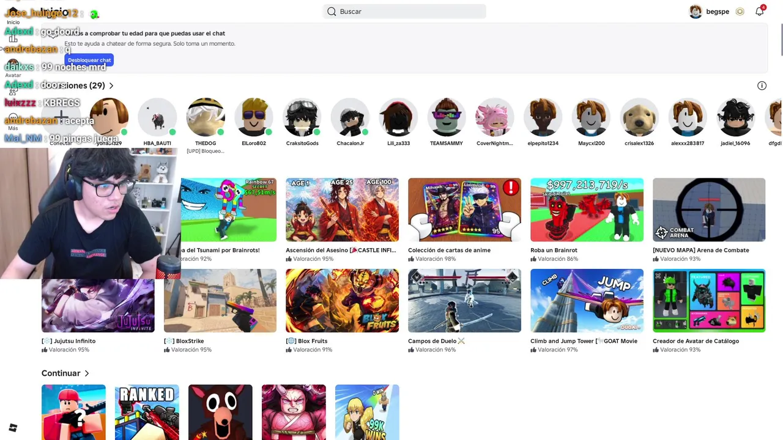Click the Blox Fruits title text
Screen dimensions: 783x440
click(306, 341)
